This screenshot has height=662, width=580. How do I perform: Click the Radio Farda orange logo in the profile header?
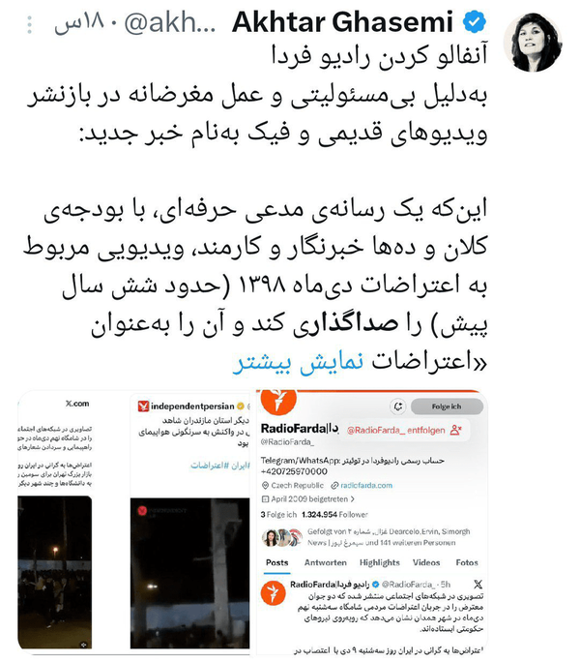click(x=278, y=401)
